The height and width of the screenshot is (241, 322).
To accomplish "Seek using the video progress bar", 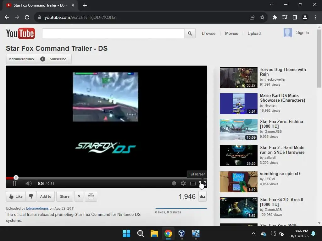I will pyautogui.click(x=106, y=178).
